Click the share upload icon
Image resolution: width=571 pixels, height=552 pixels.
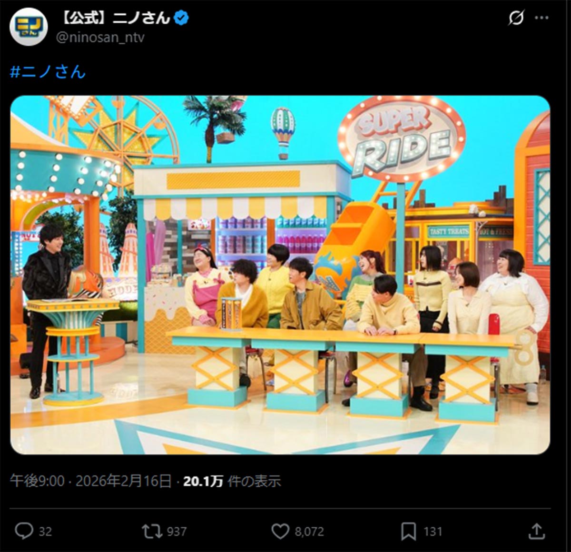click(536, 531)
